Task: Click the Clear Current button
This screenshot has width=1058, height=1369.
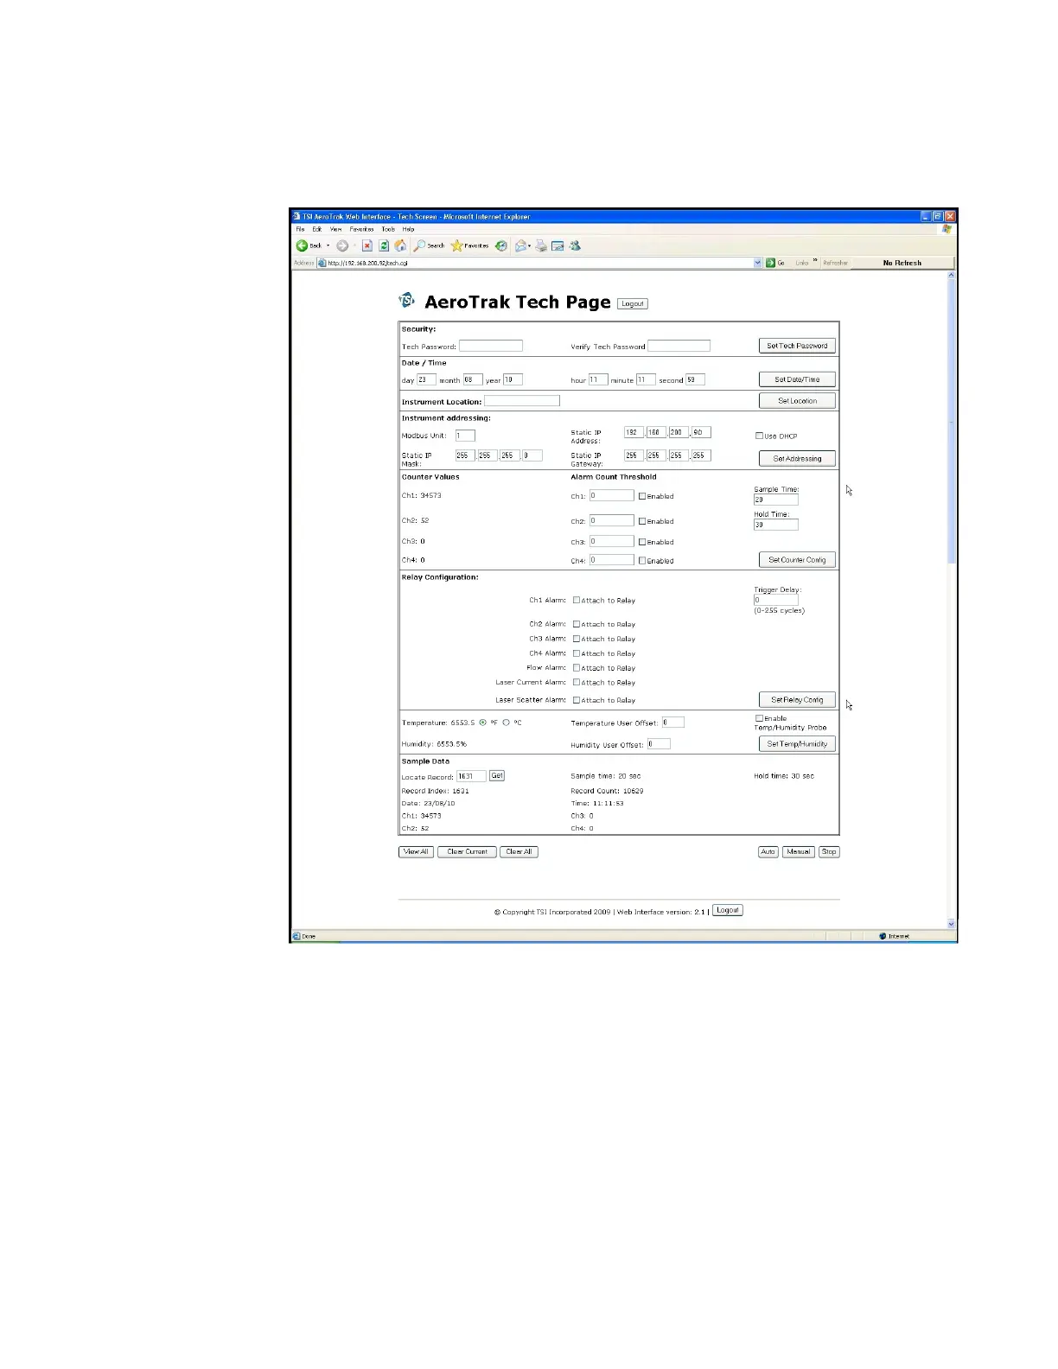Action: (467, 852)
